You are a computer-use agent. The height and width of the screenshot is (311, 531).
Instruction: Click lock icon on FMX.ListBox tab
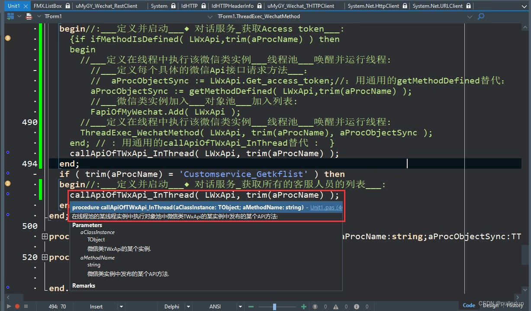click(x=68, y=6)
